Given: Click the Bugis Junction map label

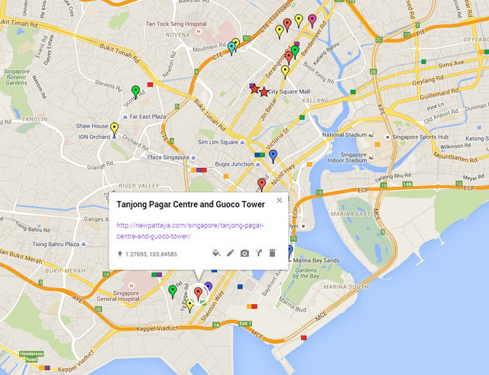Looking at the screenshot, I should click(x=235, y=164).
